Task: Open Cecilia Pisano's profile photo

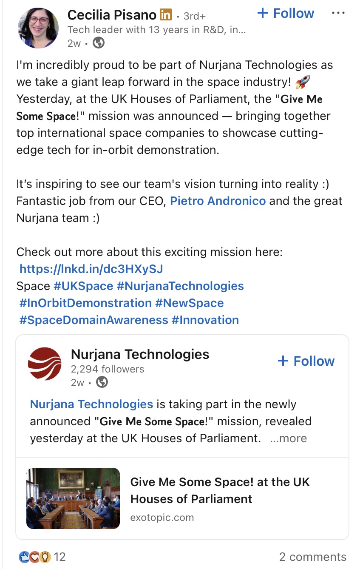Action: 38,28
